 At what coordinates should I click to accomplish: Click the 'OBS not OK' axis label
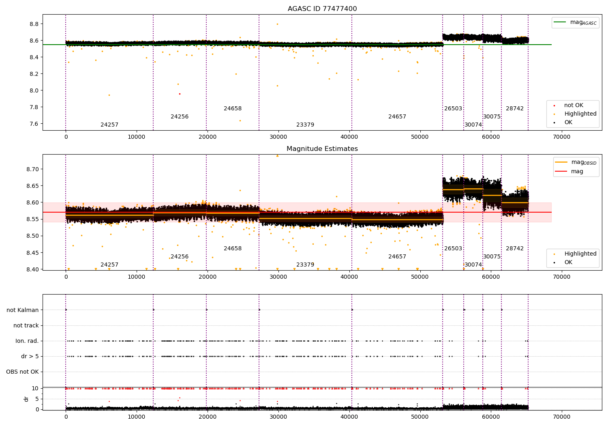[22, 372]
